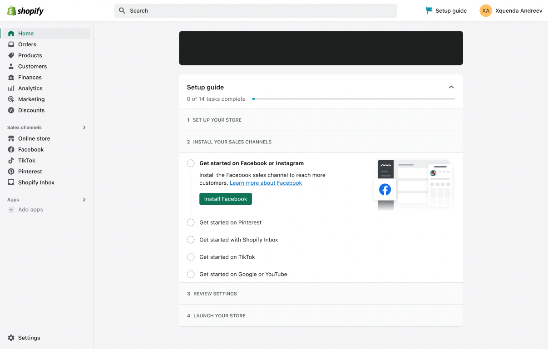
Task: Click the Analytics bar chart icon
Action: point(11,88)
